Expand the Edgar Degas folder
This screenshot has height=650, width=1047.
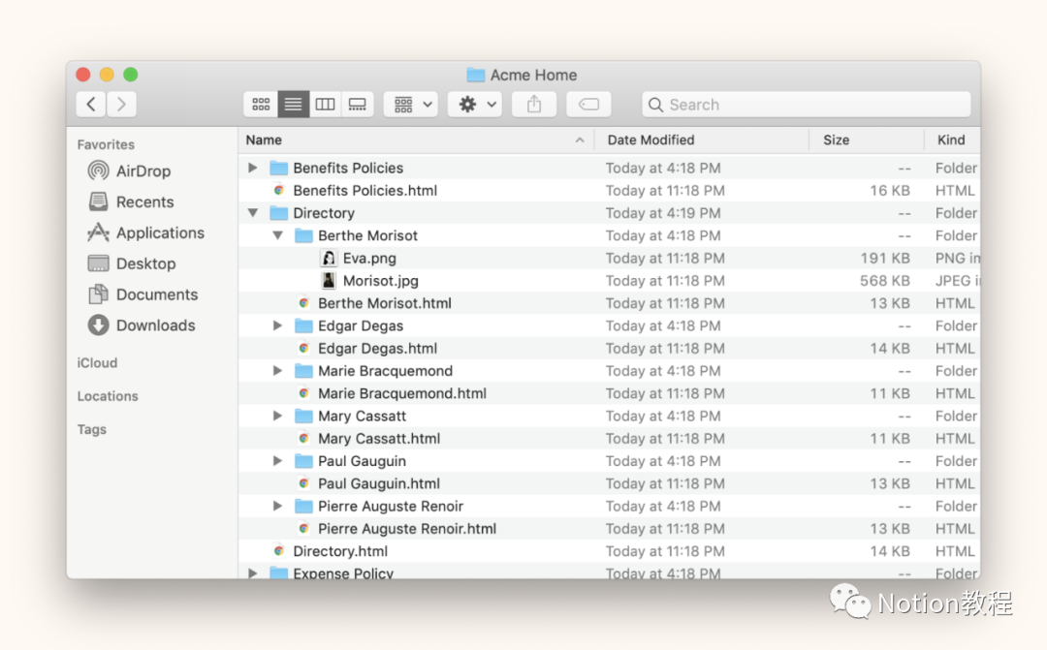coord(278,326)
